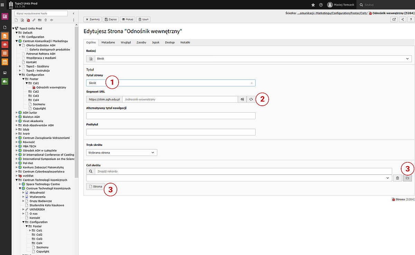Click the page tree search field
The width and height of the screenshot is (415, 255).
tap(41, 13)
